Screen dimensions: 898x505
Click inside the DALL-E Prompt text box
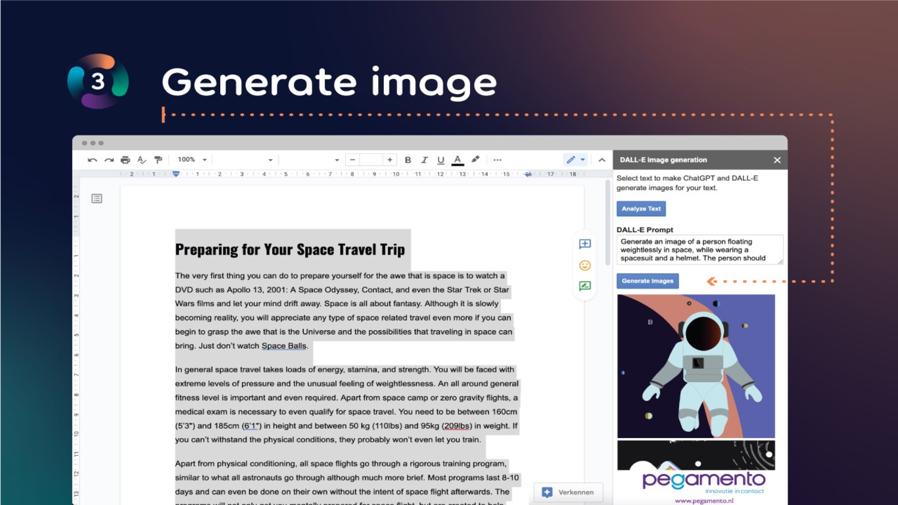coord(699,250)
